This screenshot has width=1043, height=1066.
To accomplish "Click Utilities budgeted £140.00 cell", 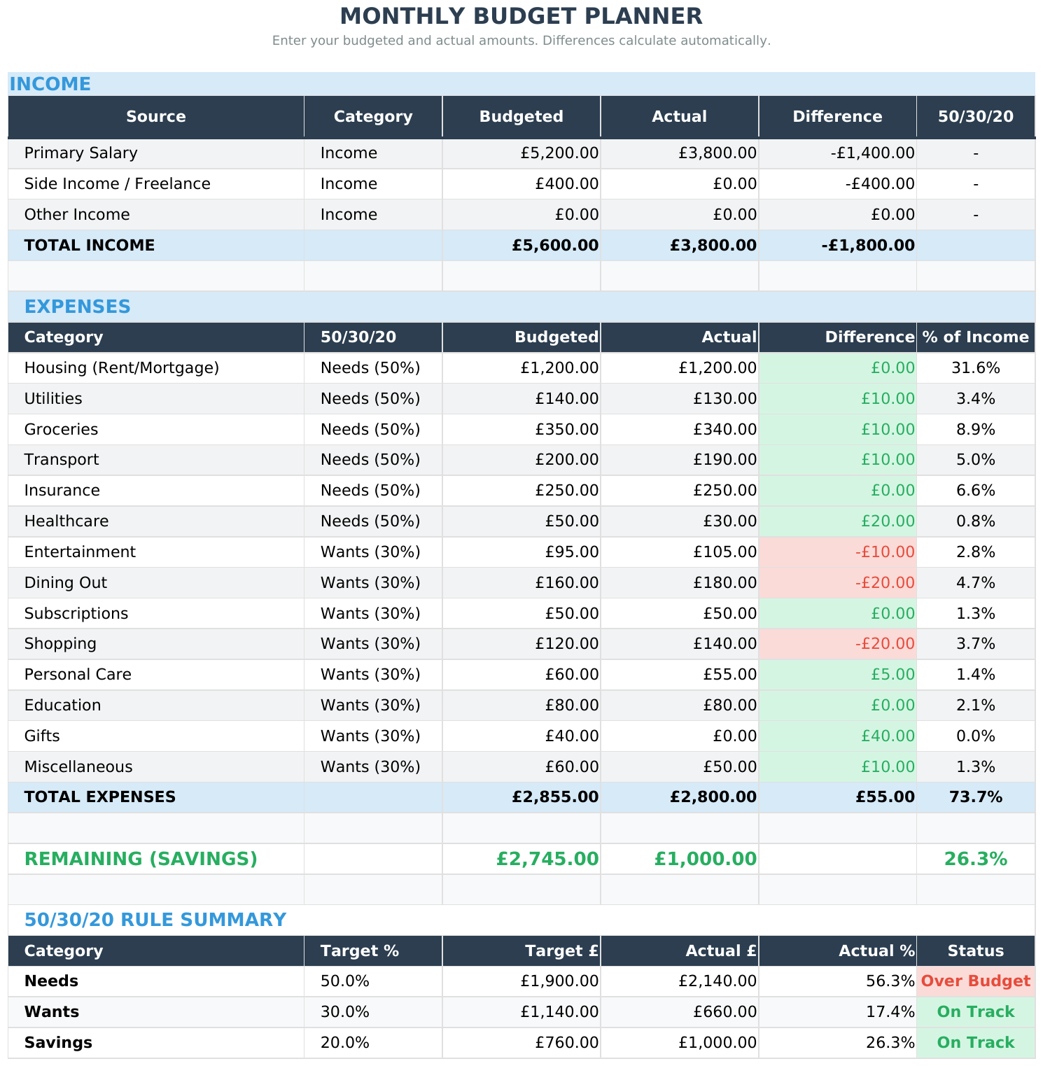I will [x=521, y=399].
